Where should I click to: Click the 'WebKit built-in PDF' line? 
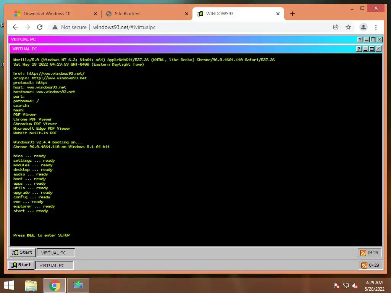click(35, 133)
